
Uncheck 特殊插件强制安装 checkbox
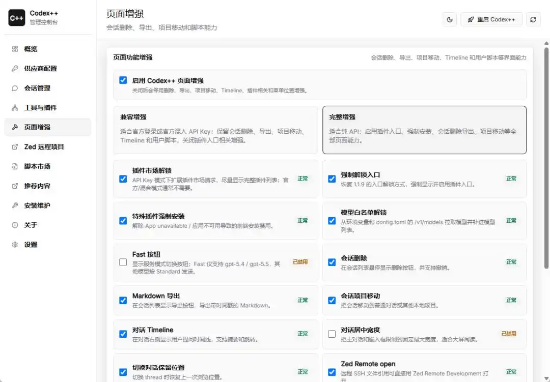[x=123, y=221]
